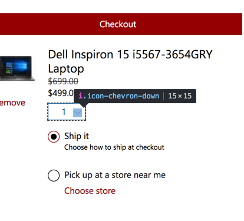Click the Choose store link
Viewport: 244px width, 221px height.
coord(90,191)
